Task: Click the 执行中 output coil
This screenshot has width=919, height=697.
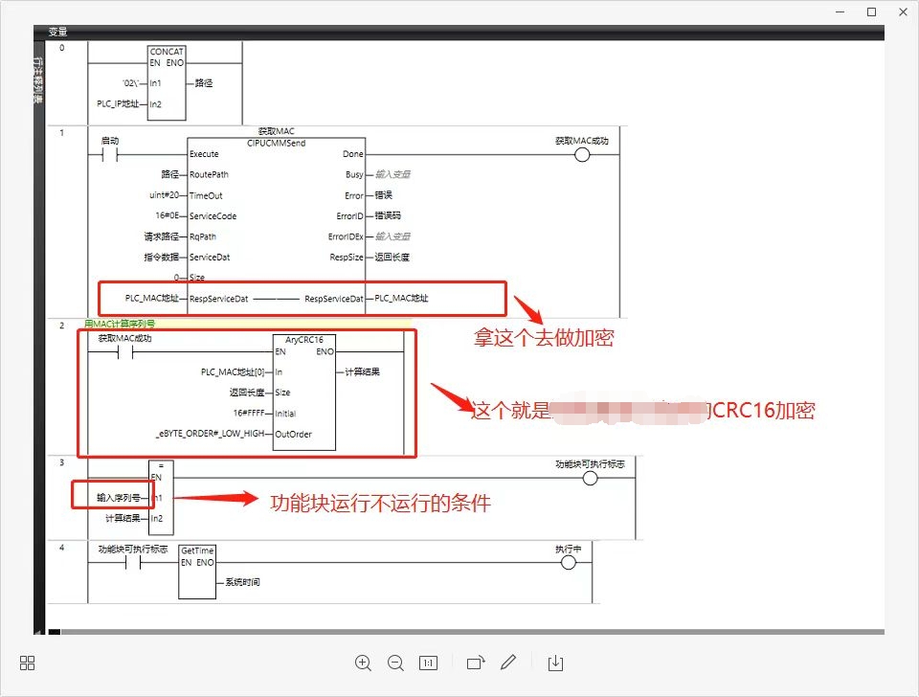Action: click(x=569, y=563)
